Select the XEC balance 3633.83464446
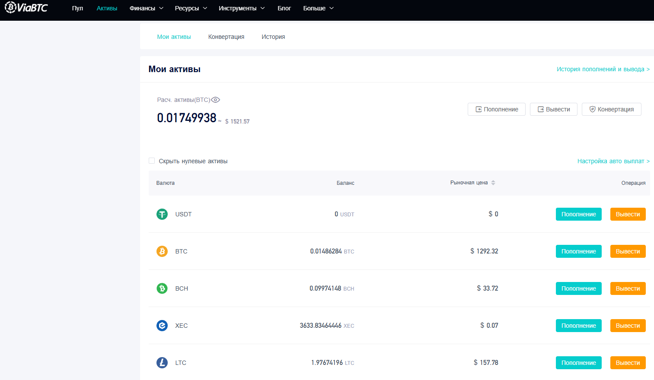The width and height of the screenshot is (654, 380). [x=321, y=326]
